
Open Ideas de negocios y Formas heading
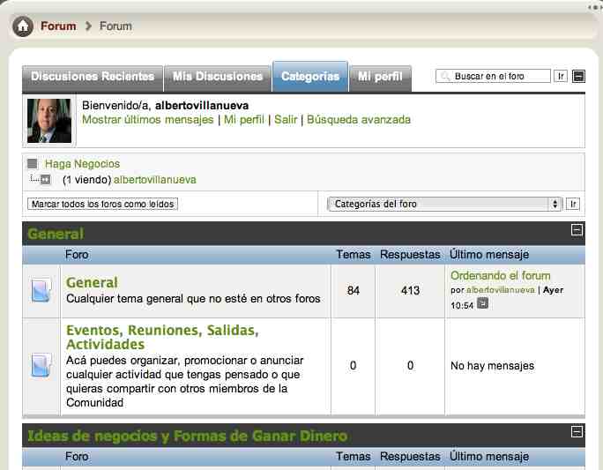coord(188,436)
